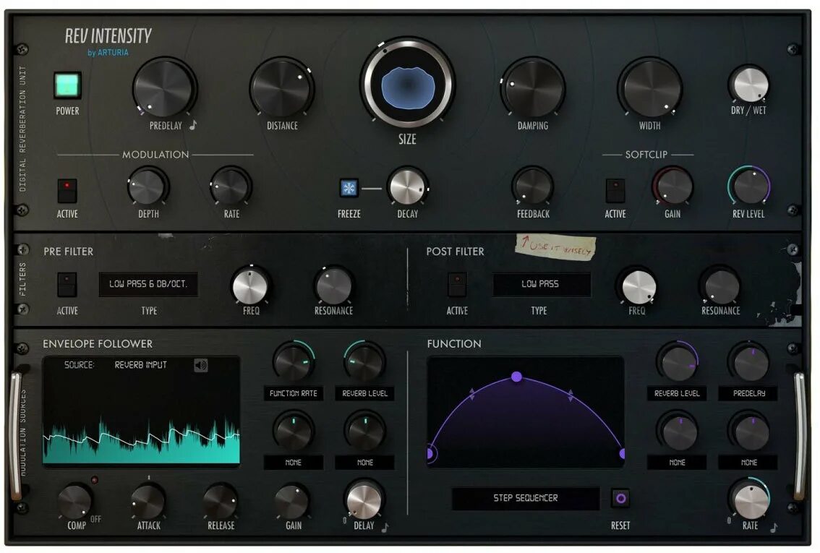Open the Pre Filter type selector
Viewport: 820px width, 553px height.
coord(148,284)
